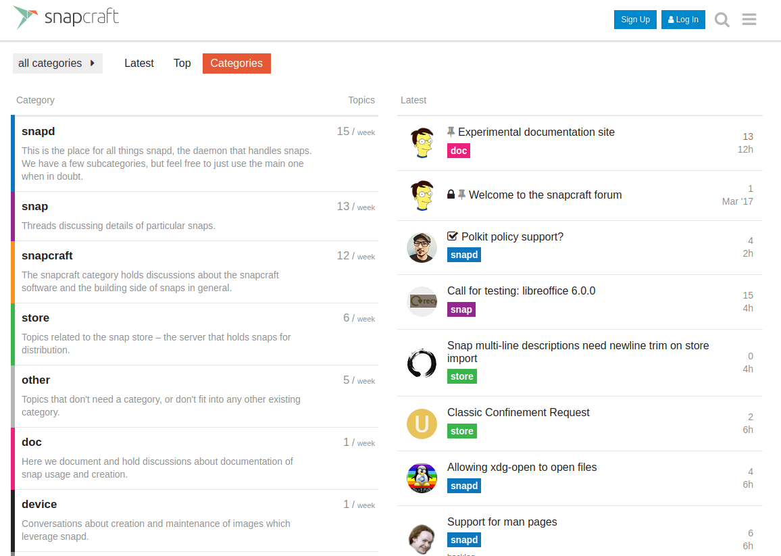Click store badge under Classic Confinement Request
Viewport: 781px width, 556px height.
pyautogui.click(x=461, y=431)
